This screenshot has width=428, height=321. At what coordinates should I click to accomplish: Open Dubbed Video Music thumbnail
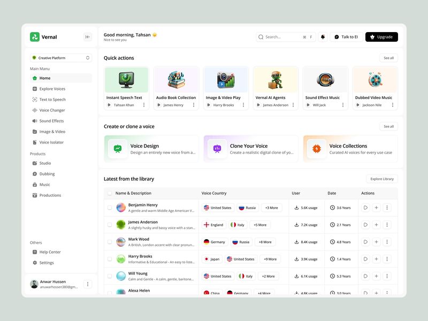point(376,80)
